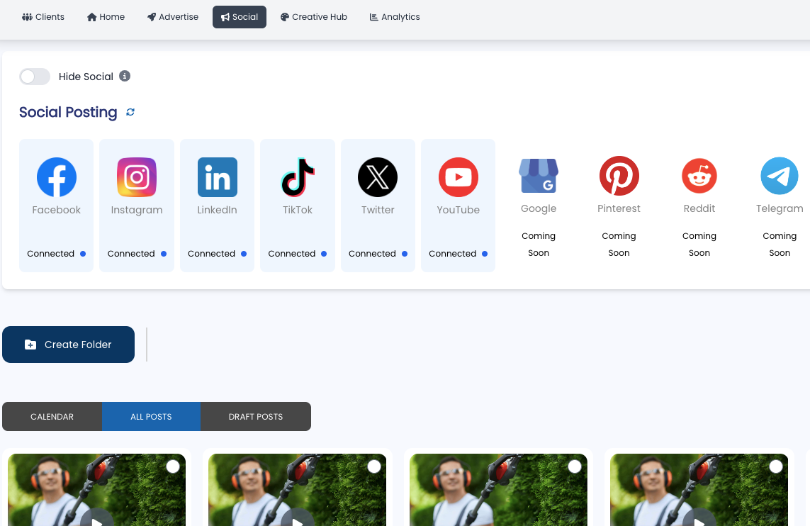The image size is (810, 526).
Task: Click the Reddit logo icon
Action: pyautogui.click(x=699, y=176)
